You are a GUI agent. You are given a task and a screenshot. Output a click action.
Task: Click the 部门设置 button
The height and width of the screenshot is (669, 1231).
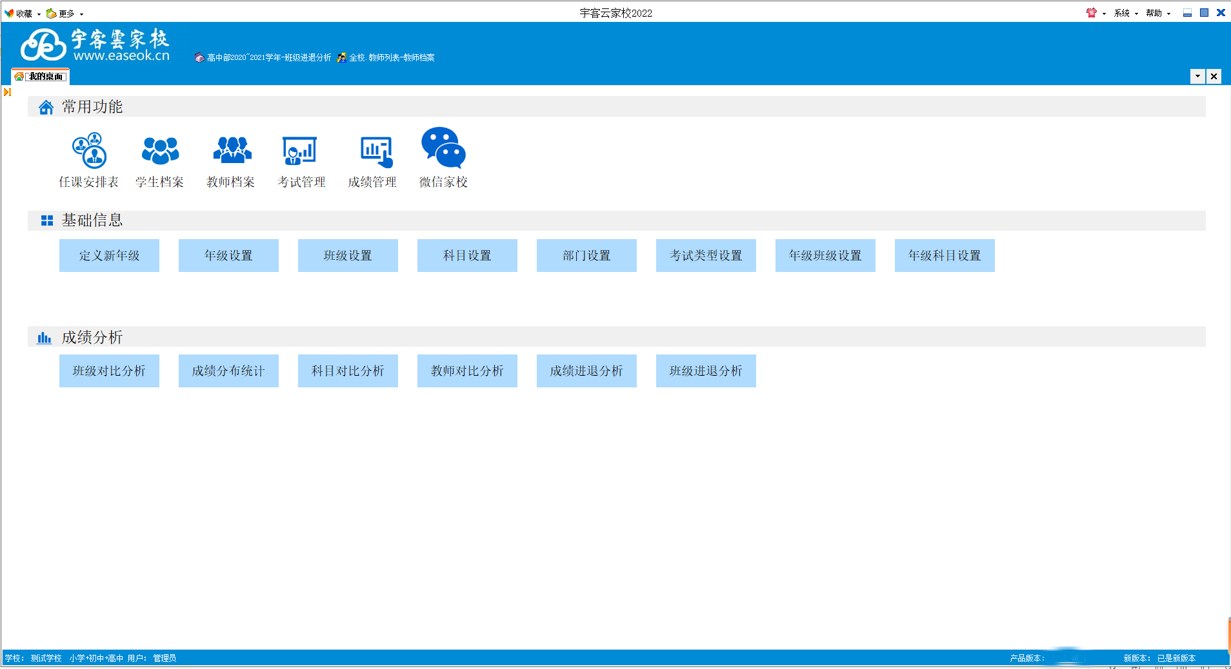pyautogui.click(x=586, y=255)
